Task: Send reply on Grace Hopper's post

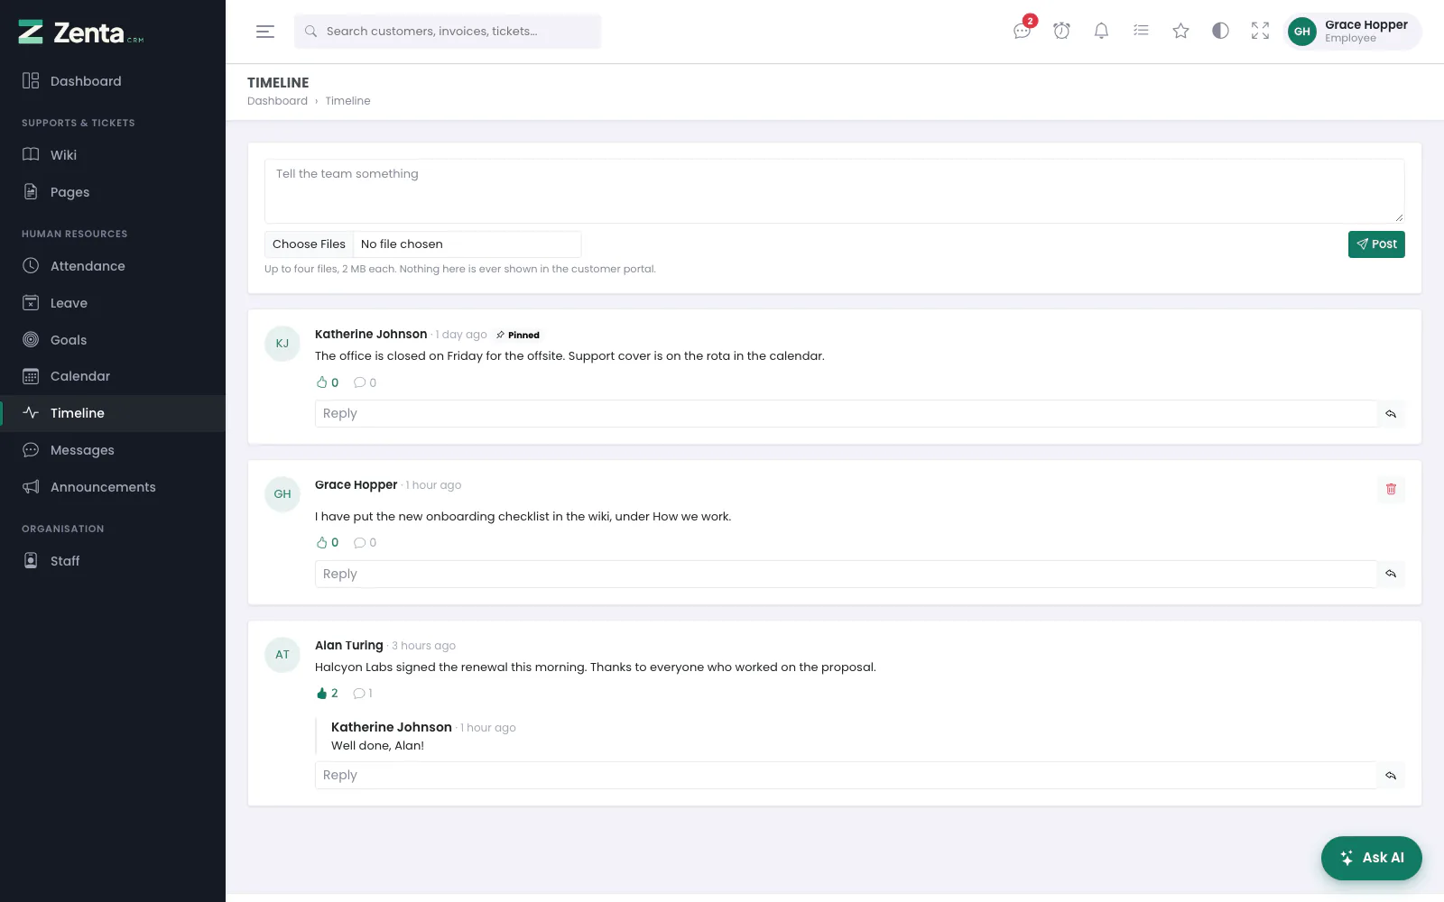Action: 1391,574
